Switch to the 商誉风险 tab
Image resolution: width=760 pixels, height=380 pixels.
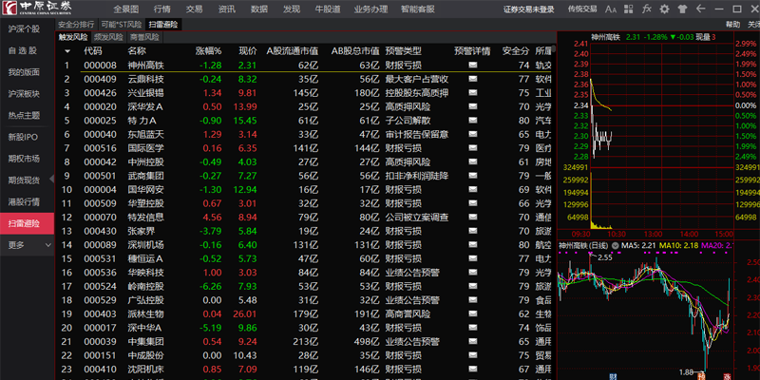[x=144, y=37]
